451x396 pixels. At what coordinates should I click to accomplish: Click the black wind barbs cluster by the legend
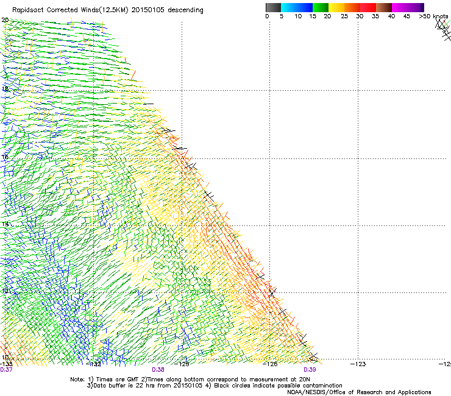pos(443,30)
